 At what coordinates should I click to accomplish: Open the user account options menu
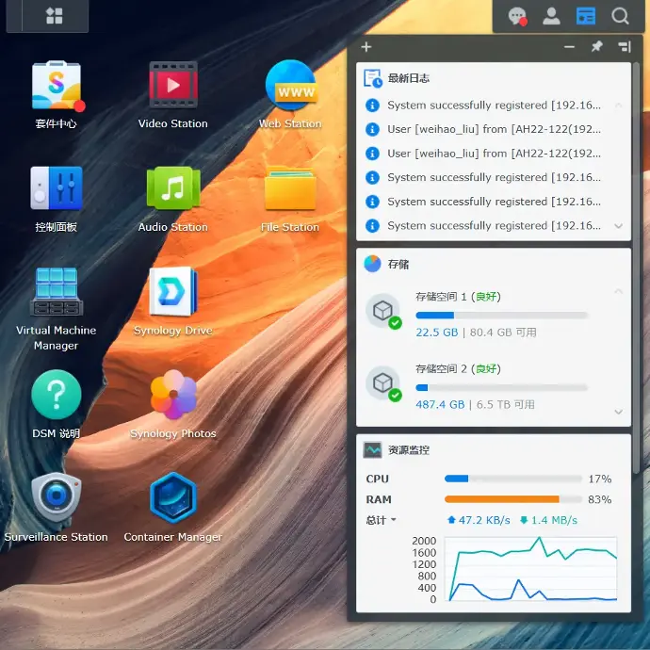click(x=551, y=16)
